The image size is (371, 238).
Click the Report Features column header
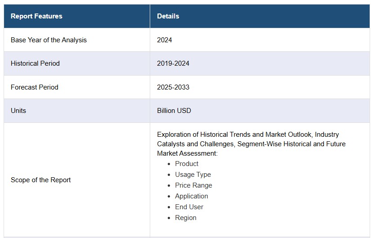[36, 16]
